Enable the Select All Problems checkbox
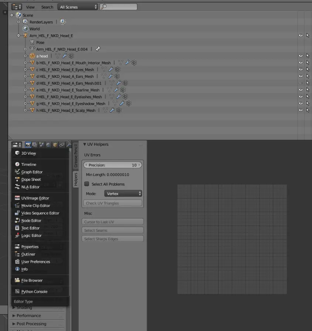Image resolution: width=312 pixels, height=331 pixels. [87, 184]
